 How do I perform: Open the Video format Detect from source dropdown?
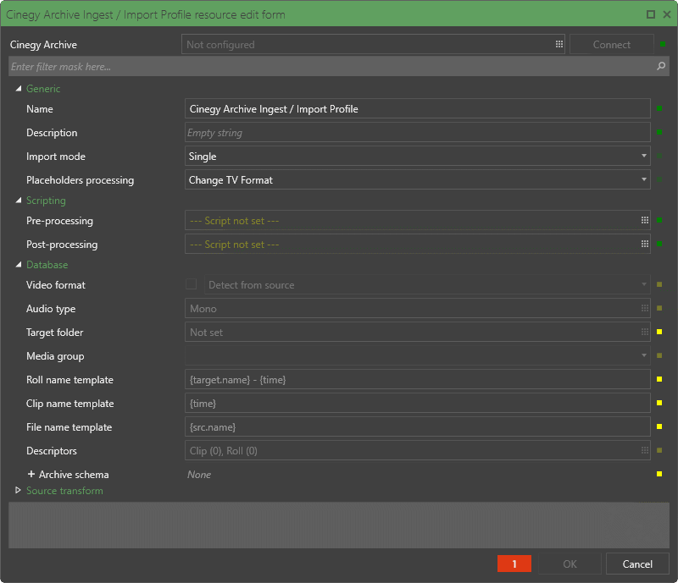427,284
